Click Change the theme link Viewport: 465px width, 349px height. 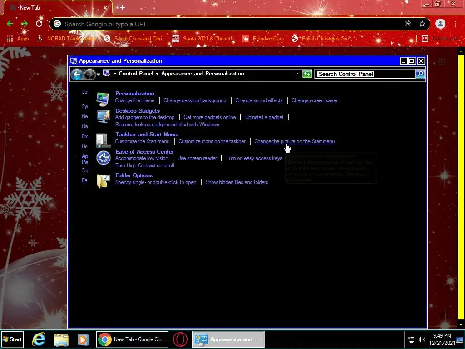pos(134,100)
